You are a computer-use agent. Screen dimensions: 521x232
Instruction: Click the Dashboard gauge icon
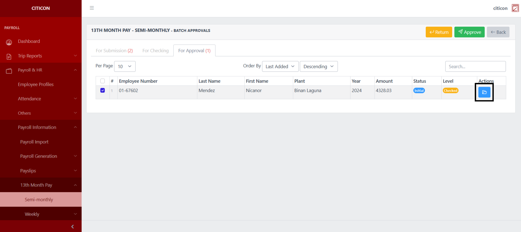[9, 42]
